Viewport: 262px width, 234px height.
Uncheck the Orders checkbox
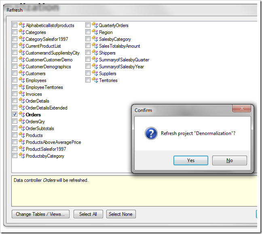click(15, 114)
